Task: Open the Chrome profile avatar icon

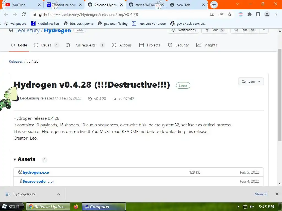Action: pos(267,15)
